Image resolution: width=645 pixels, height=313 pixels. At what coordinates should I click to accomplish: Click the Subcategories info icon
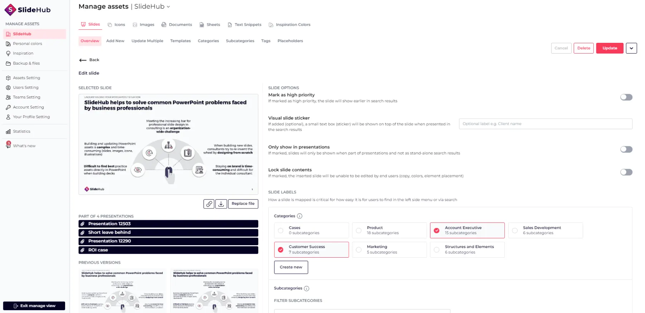point(307,288)
